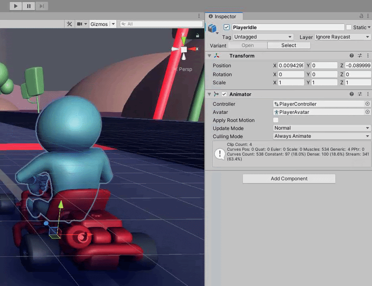Click the Step frame button
This screenshot has width=372, height=286.
pyautogui.click(x=41, y=6)
